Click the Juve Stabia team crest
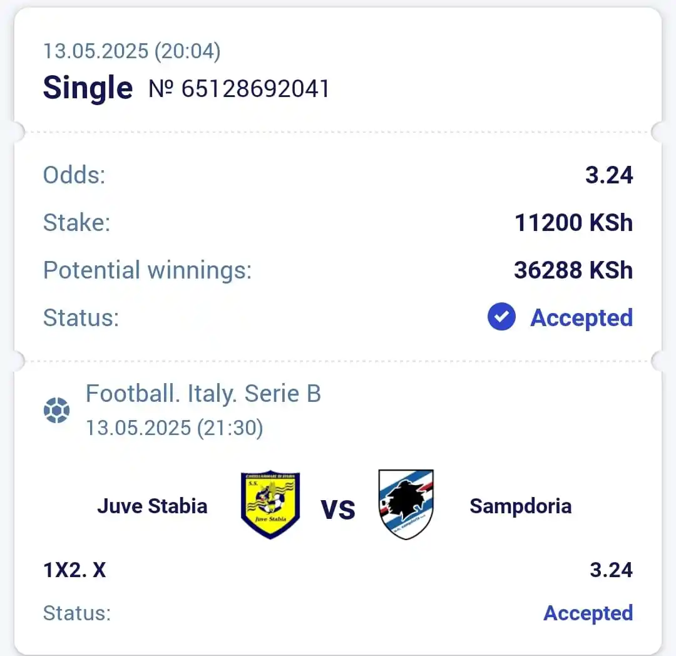This screenshot has height=656, width=676. point(270,505)
